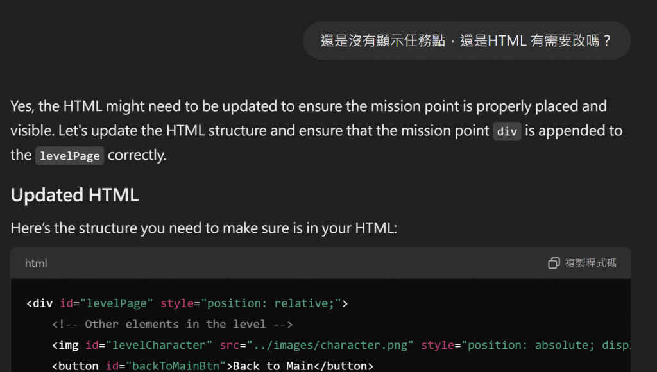Click the inline 'div' code tag
657x372 pixels.
point(507,131)
